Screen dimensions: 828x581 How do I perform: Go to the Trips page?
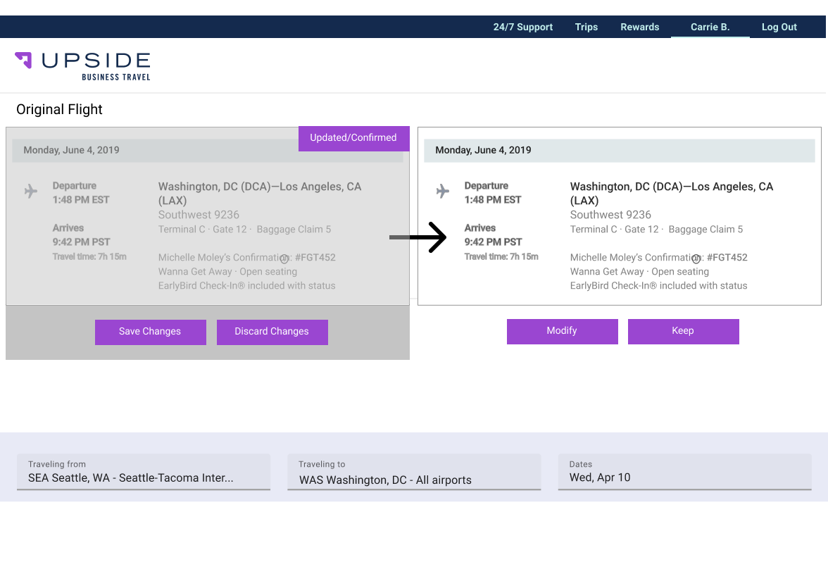(586, 27)
